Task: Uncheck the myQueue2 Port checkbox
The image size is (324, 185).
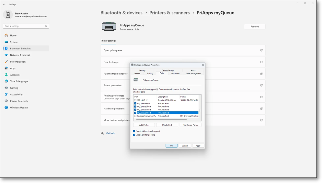Action: pyautogui.click(x=135, y=107)
